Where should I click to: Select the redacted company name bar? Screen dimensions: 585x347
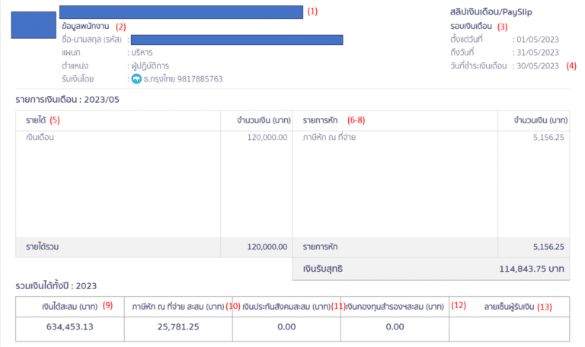181,12
